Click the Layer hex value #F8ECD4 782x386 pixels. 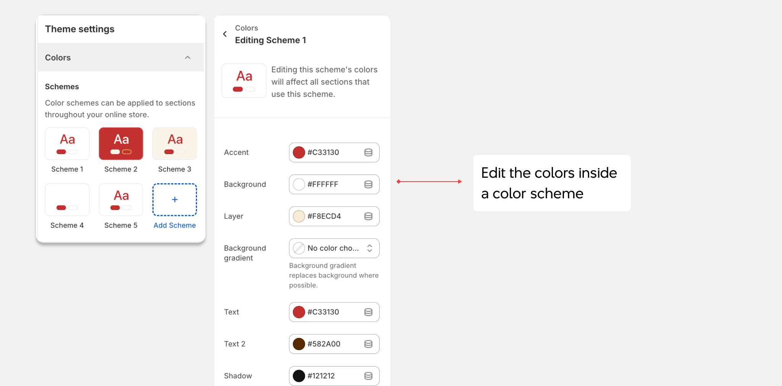click(324, 216)
